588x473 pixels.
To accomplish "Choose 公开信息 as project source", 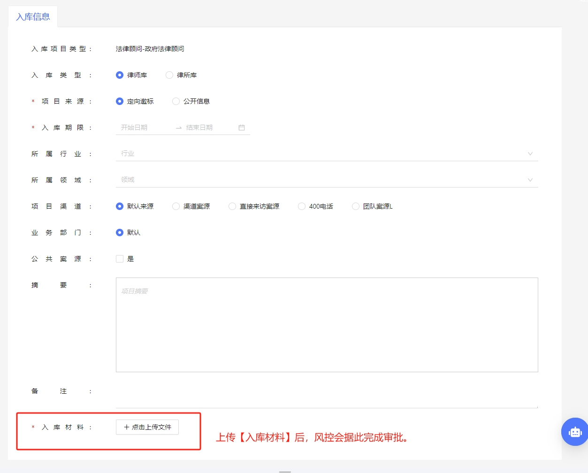I will [x=176, y=101].
